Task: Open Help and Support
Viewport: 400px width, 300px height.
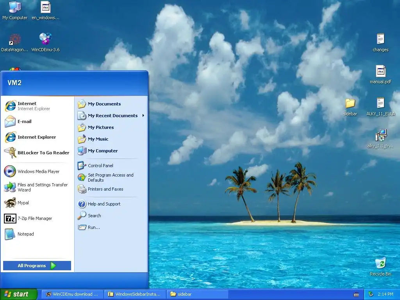Action: click(x=111, y=204)
